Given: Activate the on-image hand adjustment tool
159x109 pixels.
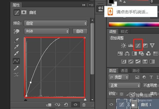Looking at the screenshot, I should click(x=16, y=31).
